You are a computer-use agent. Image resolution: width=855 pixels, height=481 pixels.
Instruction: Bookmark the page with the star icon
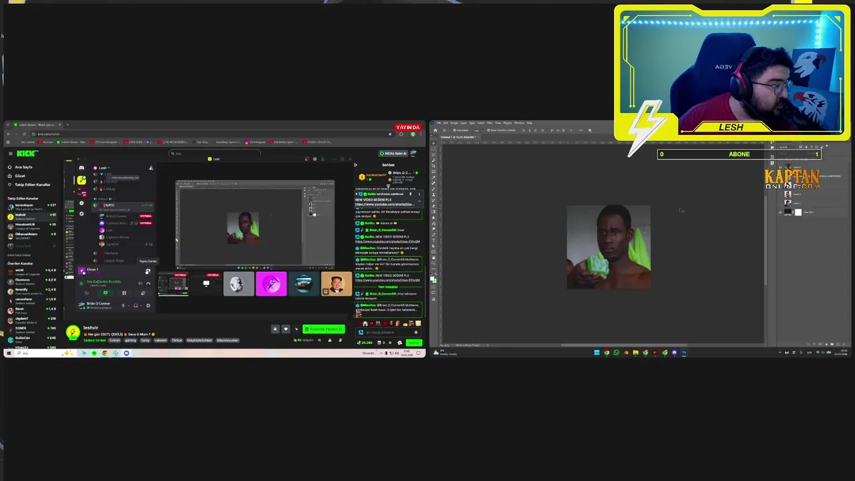click(x=390, y=134)
